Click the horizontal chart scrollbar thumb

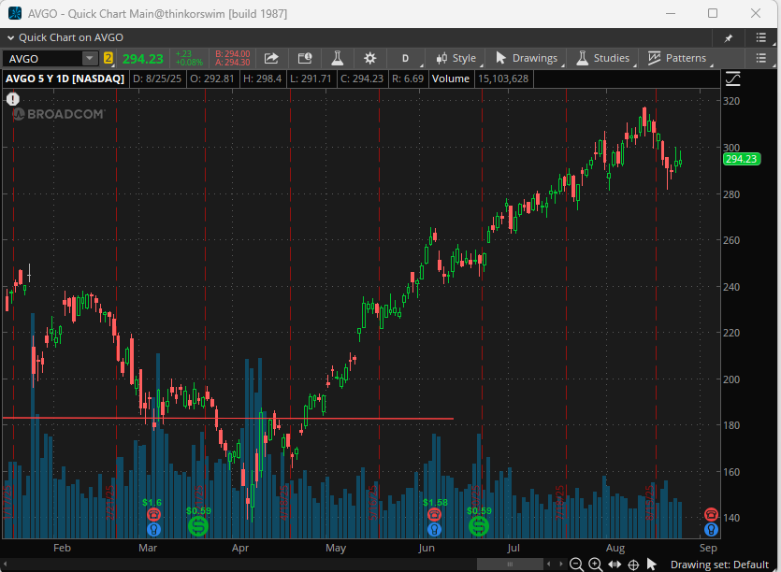510,564
